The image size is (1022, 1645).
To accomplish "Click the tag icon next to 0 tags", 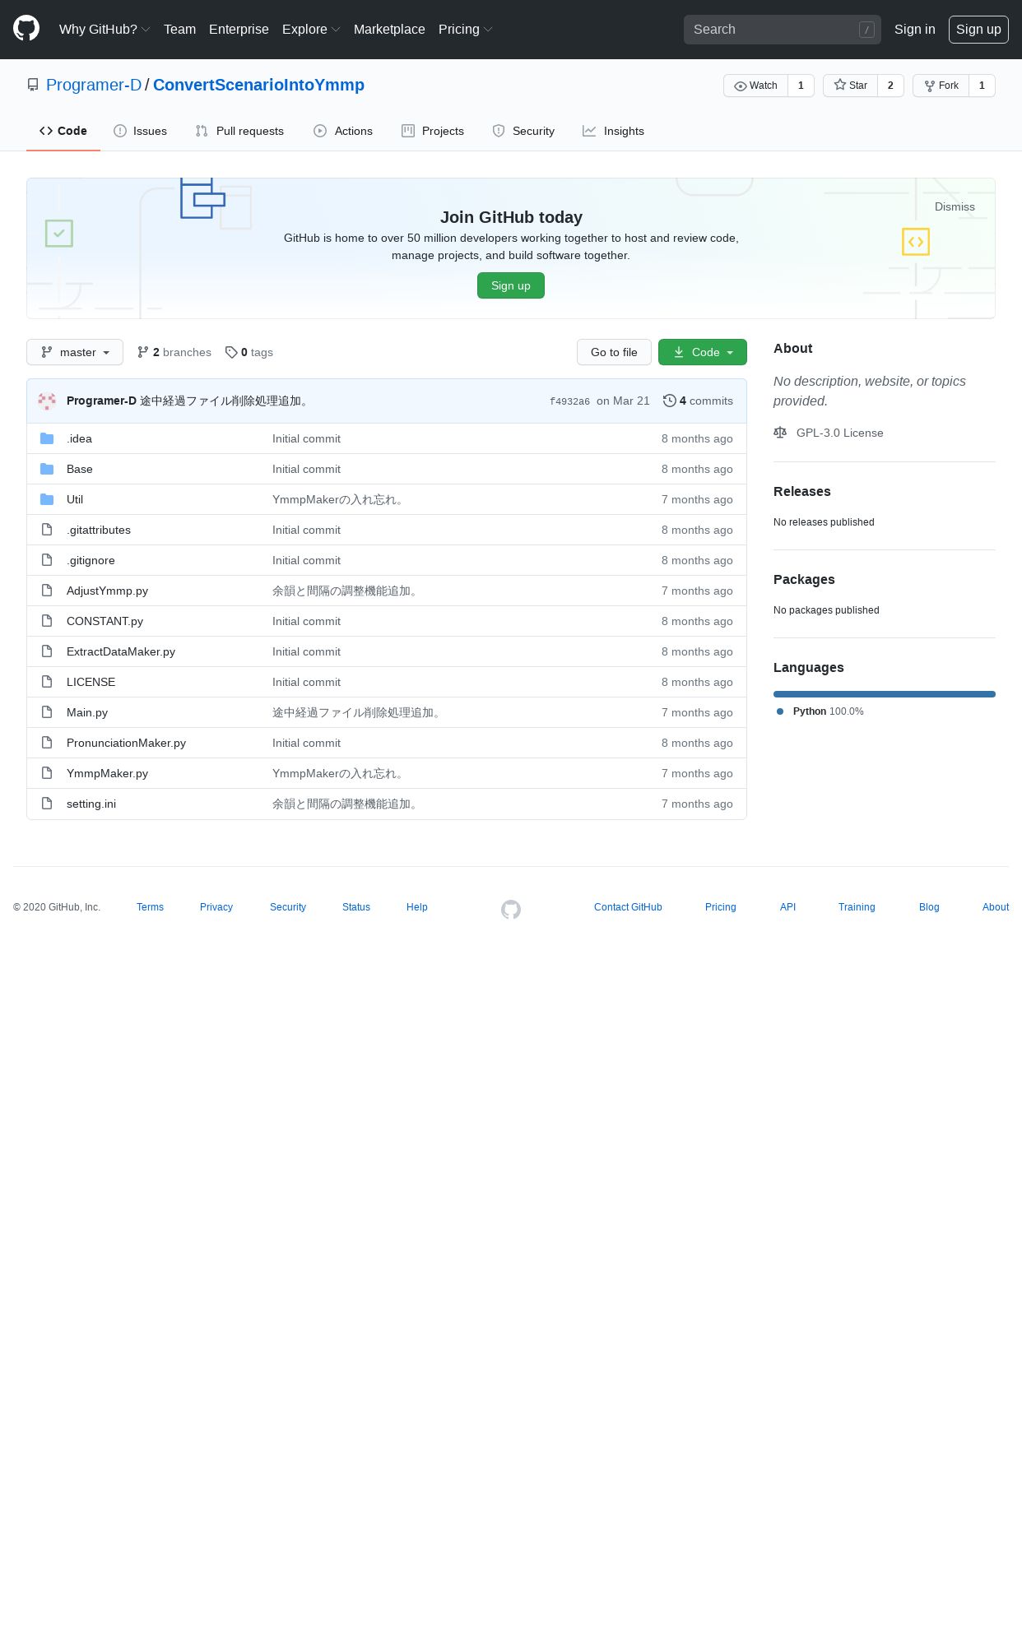I will tap(231, 352).
